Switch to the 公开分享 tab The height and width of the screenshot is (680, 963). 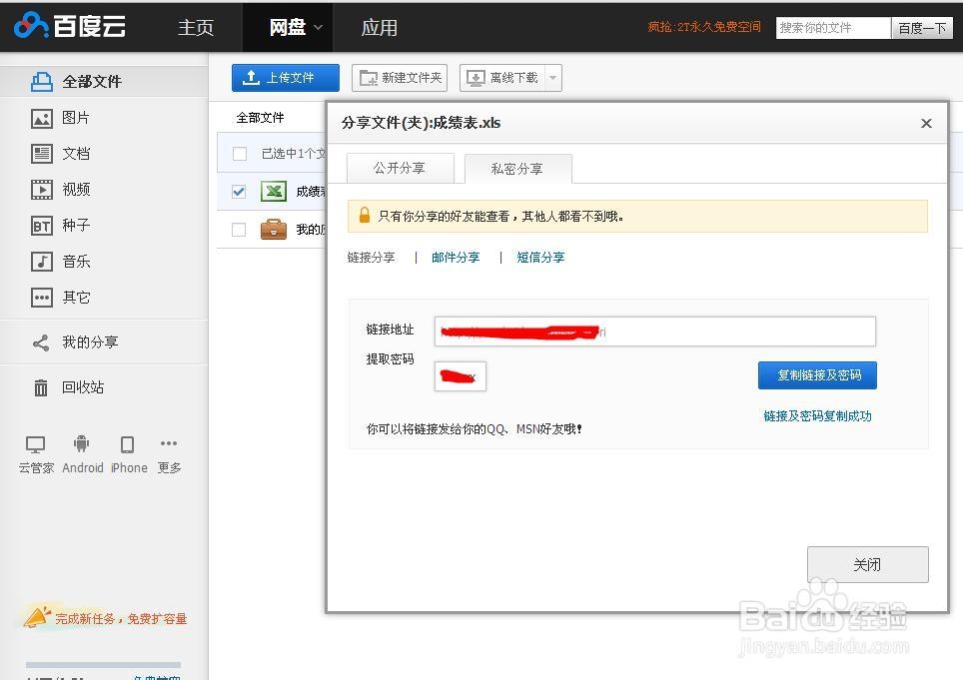point(400,168)
